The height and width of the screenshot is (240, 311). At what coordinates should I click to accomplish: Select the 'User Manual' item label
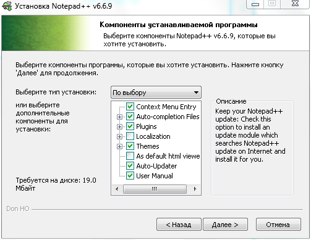pos(155,176)
